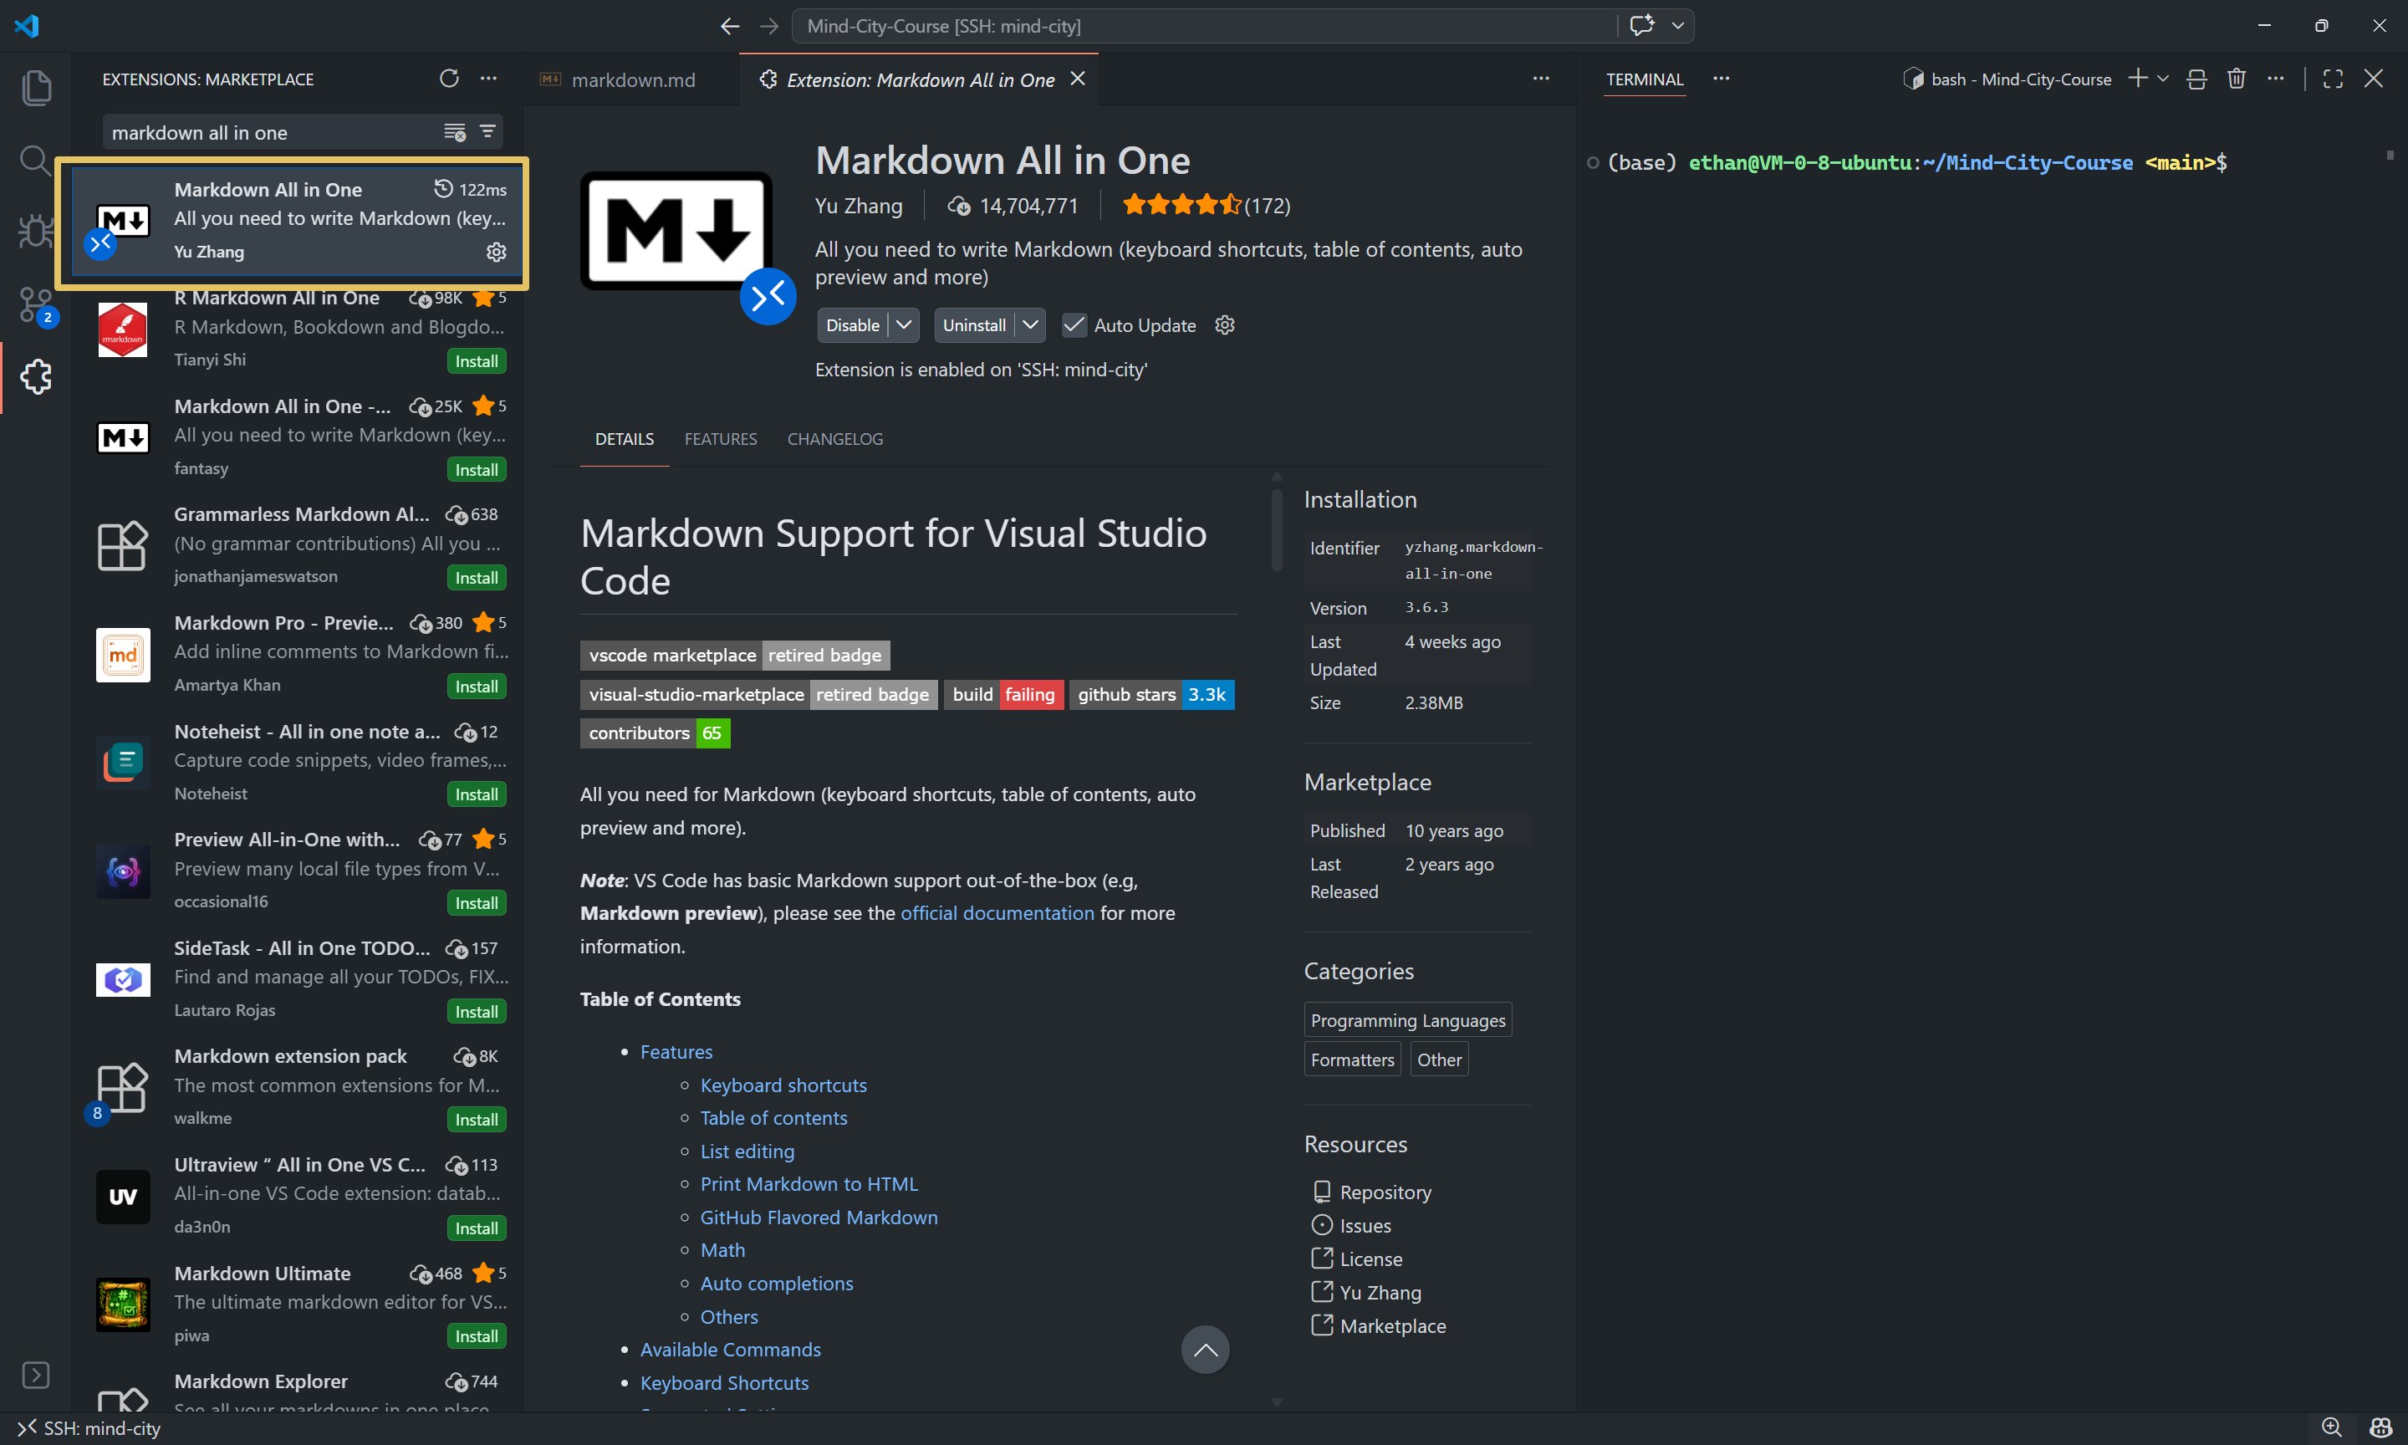
Task: Uninstall the Markdown All in One extension
Action: coord(973,325)
